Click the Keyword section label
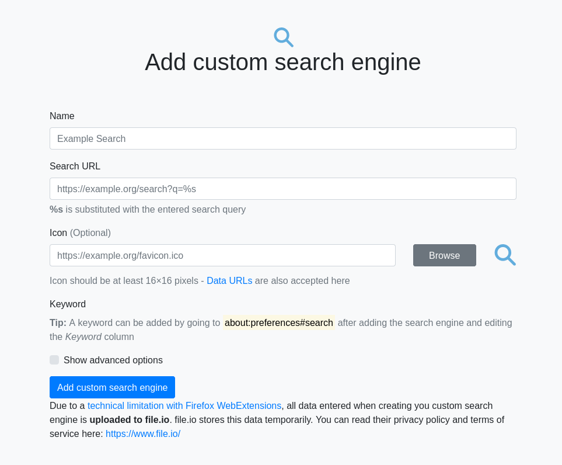 coord(68,304)
